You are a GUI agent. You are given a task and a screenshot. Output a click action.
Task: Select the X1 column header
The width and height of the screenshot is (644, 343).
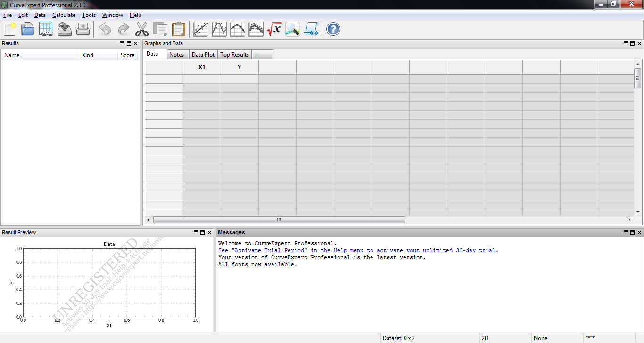click(x=202, y=67)
